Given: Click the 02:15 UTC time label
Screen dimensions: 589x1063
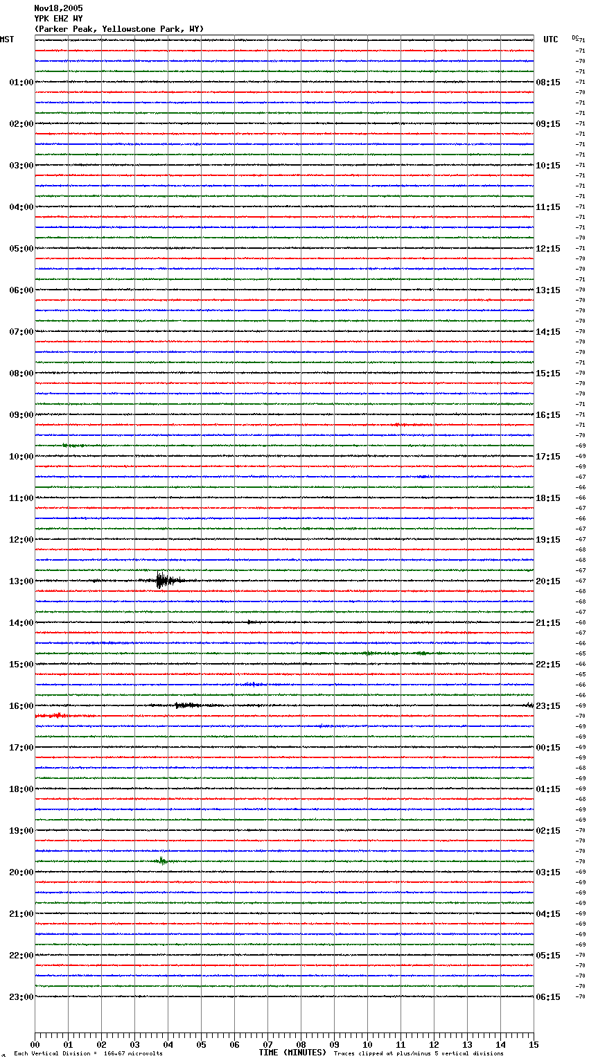Looking at the screenshot, I should coord(548,831).
